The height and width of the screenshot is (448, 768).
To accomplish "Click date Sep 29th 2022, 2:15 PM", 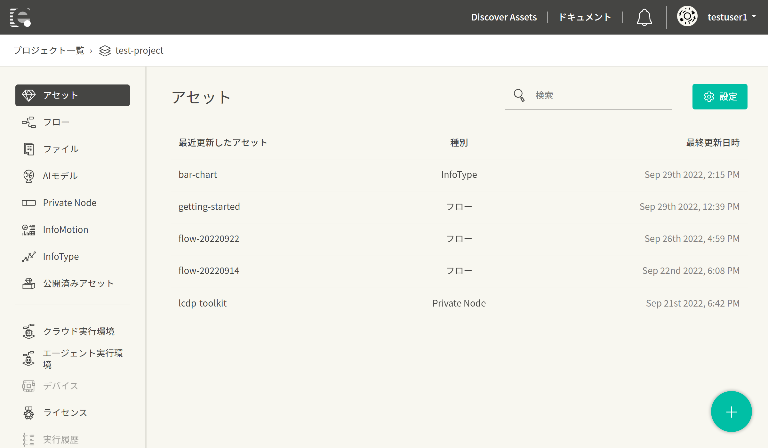I will [x=692, y=175].
